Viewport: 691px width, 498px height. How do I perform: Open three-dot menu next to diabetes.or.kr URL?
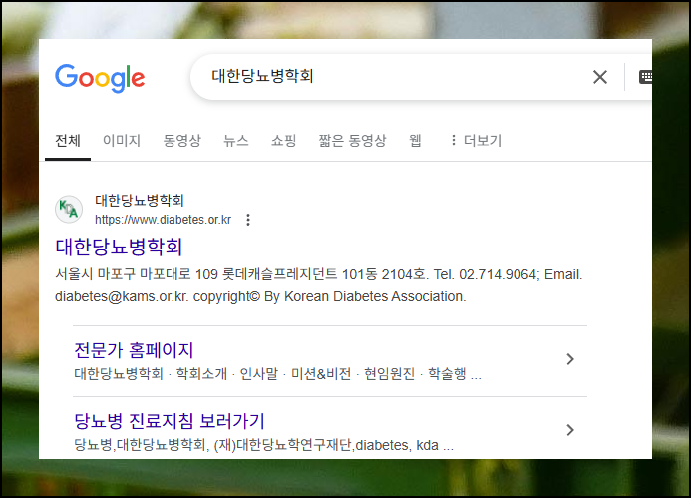coord(248,220)
